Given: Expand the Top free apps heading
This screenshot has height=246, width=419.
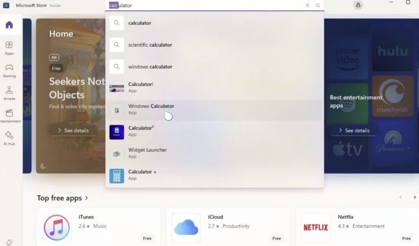Looking at the screenshot, I should pos(63,198).
